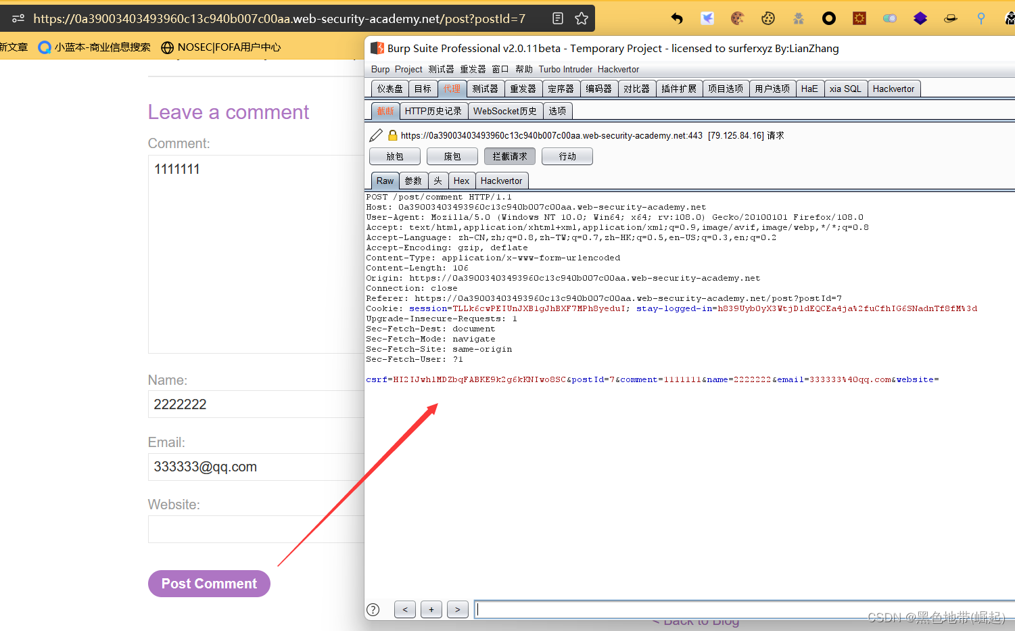The width and height of the screenshot is (1015, 631).
Task: Open 小蓝本-商业信息搜索 bookmark
Action: pyautogui.click(x=94, y=47)
